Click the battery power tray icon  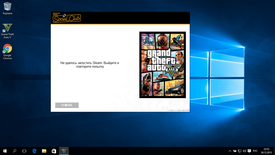(235, 151)
